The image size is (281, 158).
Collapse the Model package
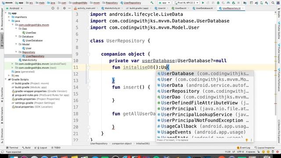[16, 44]
